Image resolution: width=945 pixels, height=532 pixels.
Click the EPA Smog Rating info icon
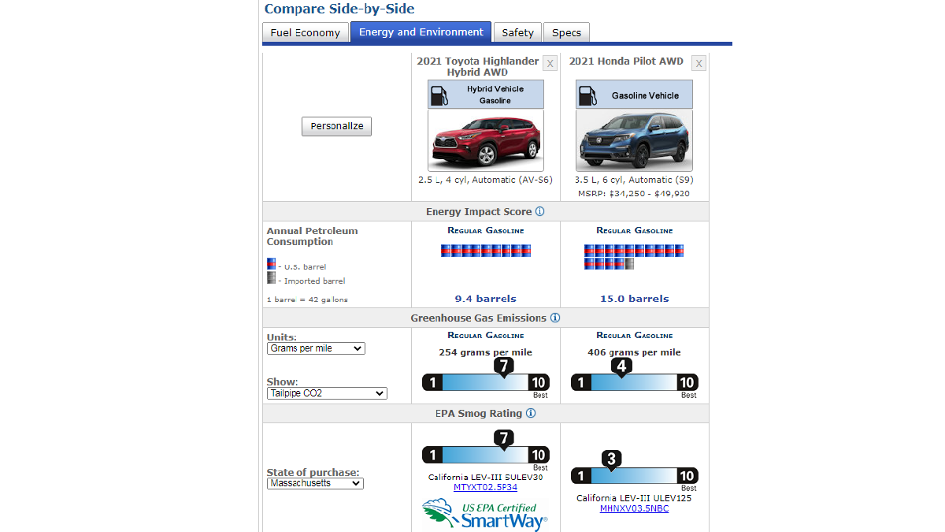pos(531,413)
